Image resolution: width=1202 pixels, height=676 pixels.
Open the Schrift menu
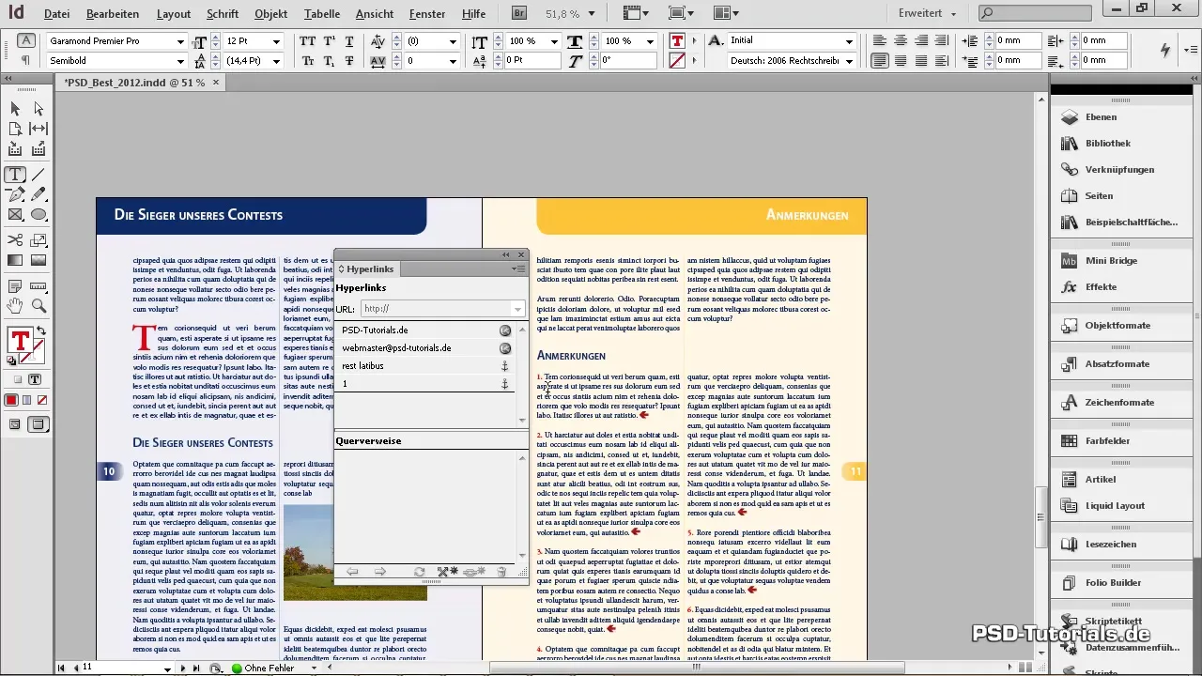click(x=223, y=14)
